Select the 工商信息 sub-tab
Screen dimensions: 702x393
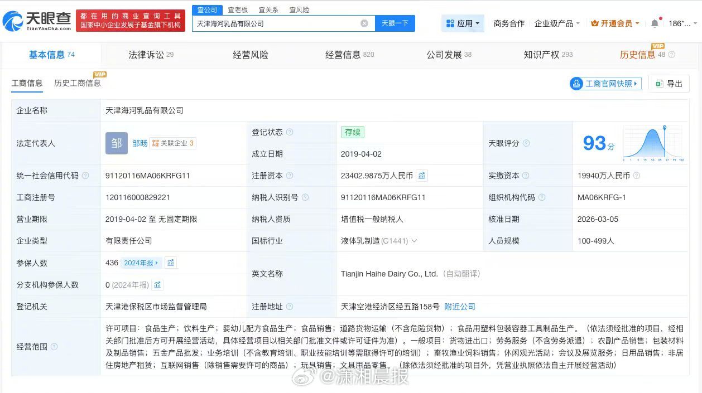point(27,83)
